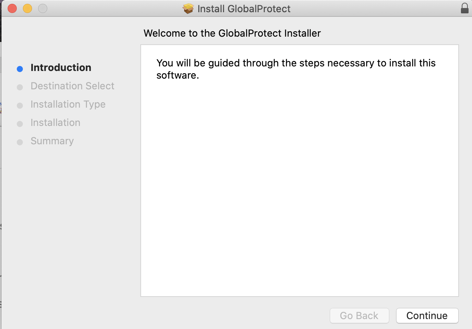Select the blue Introduction step indicator dot
Image resolution: width=472 pixels, height=329 pixels.
[20, 68]
